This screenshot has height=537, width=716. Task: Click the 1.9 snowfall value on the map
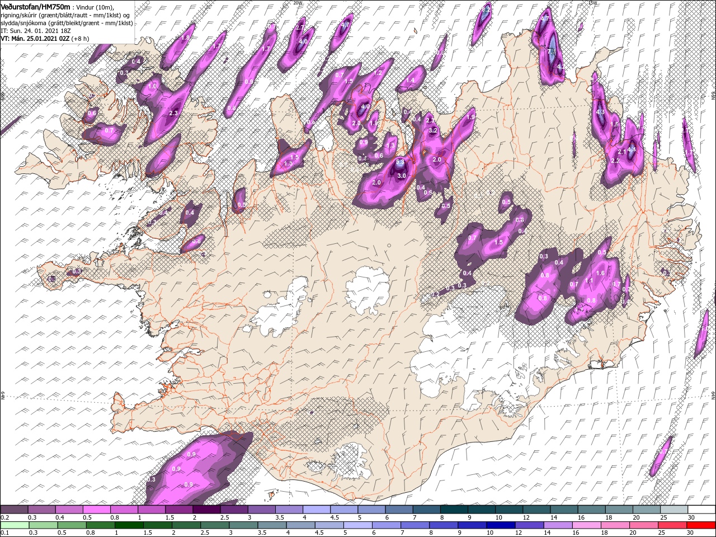[x=471, y=117]
